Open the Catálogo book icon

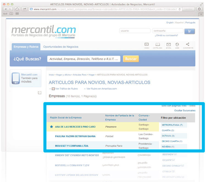click(157, 45)
